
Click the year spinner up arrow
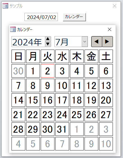coord(48,39)
